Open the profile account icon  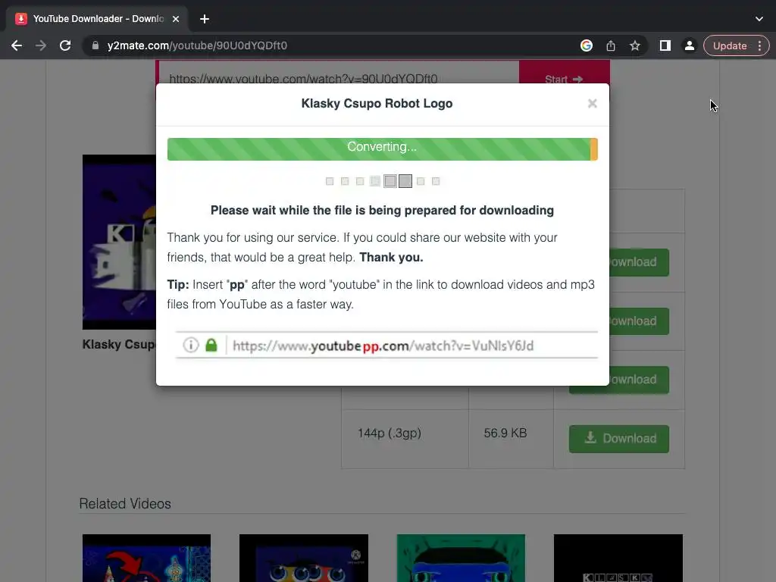tap(689, 45)
